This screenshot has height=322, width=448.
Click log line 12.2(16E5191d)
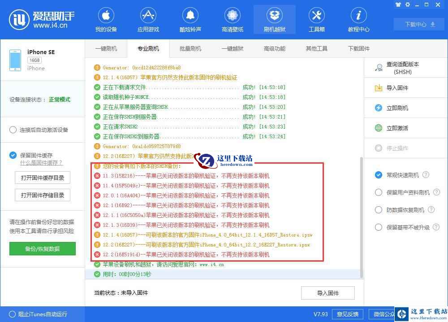(186, 254)
